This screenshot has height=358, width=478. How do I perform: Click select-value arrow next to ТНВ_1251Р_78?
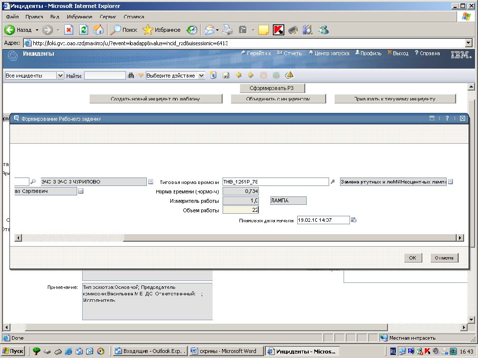pos(333,181)
